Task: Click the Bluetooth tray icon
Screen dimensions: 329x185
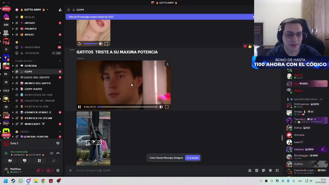Action: click(x=288, y=181)
